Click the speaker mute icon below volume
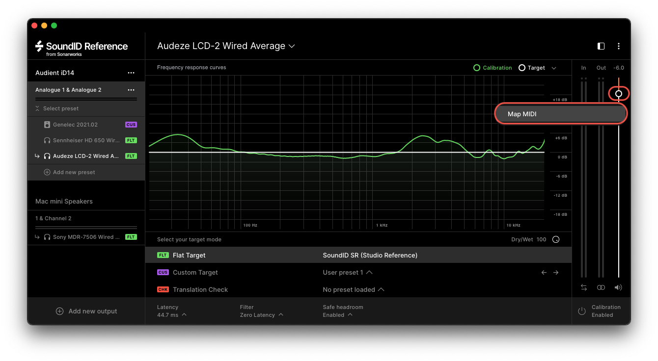Viewport: 658px width, 361px height. click(x=618, y=287)
